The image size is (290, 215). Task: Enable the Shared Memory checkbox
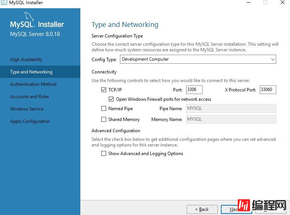[x=104, y=119]
